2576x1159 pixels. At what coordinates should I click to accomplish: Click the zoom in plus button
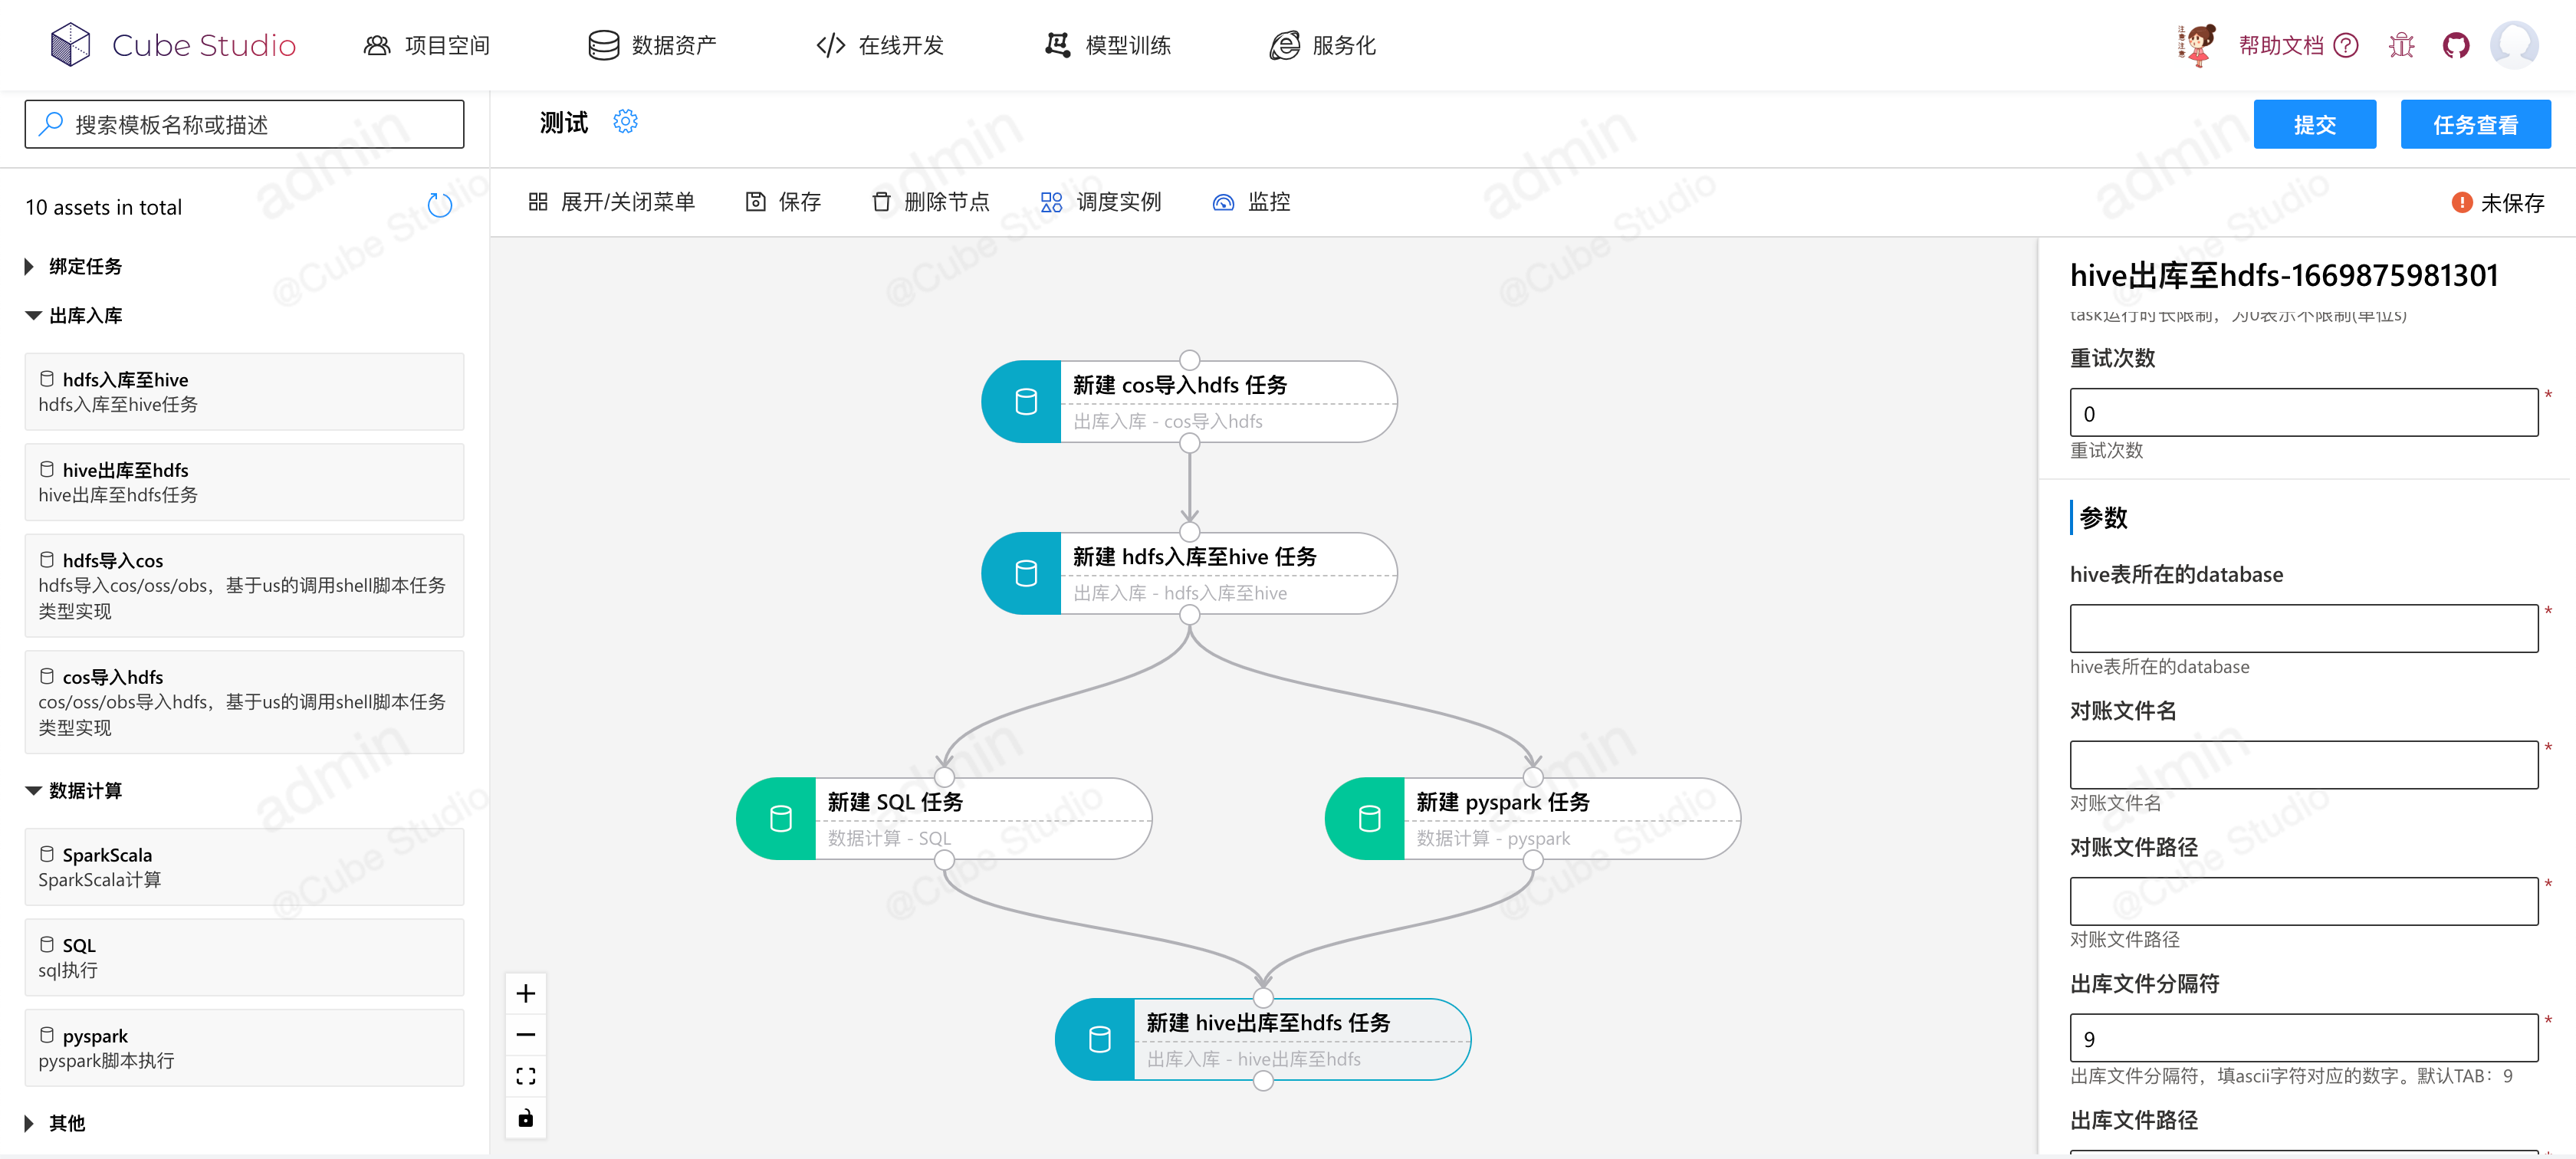[x=525, y=993]
